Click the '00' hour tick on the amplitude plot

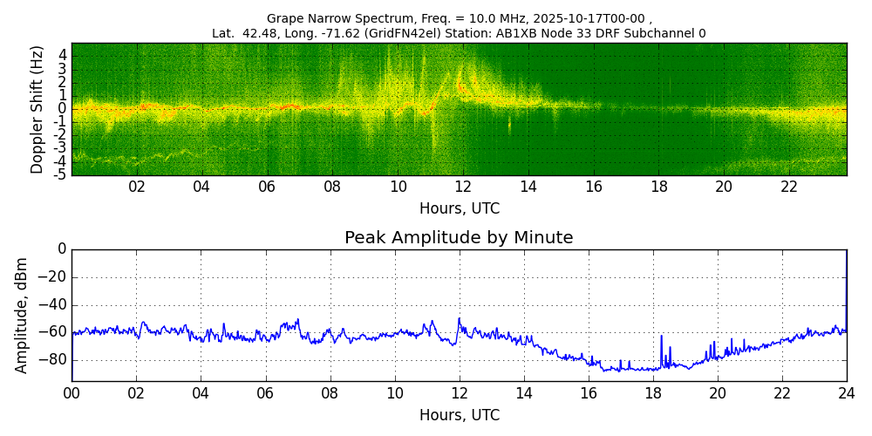tap(72, 394)
